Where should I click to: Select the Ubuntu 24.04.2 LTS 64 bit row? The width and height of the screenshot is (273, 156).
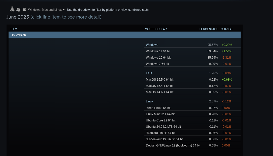(x=192, y=126)
